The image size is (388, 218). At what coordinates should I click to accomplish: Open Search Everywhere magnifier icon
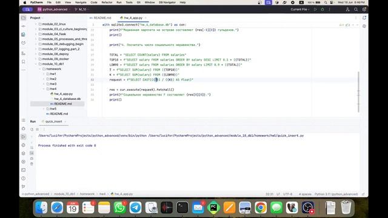click(x=356, y=10)
